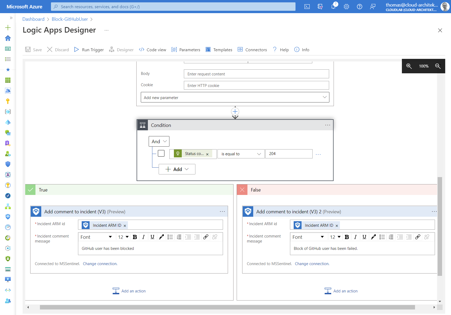This screenshot has width=451, height=315.
Task: Insert a new step via plus circle above Condition
Action: coord(235,111)
